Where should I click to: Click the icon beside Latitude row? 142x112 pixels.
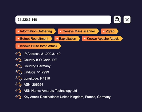(x=18, y=72)
